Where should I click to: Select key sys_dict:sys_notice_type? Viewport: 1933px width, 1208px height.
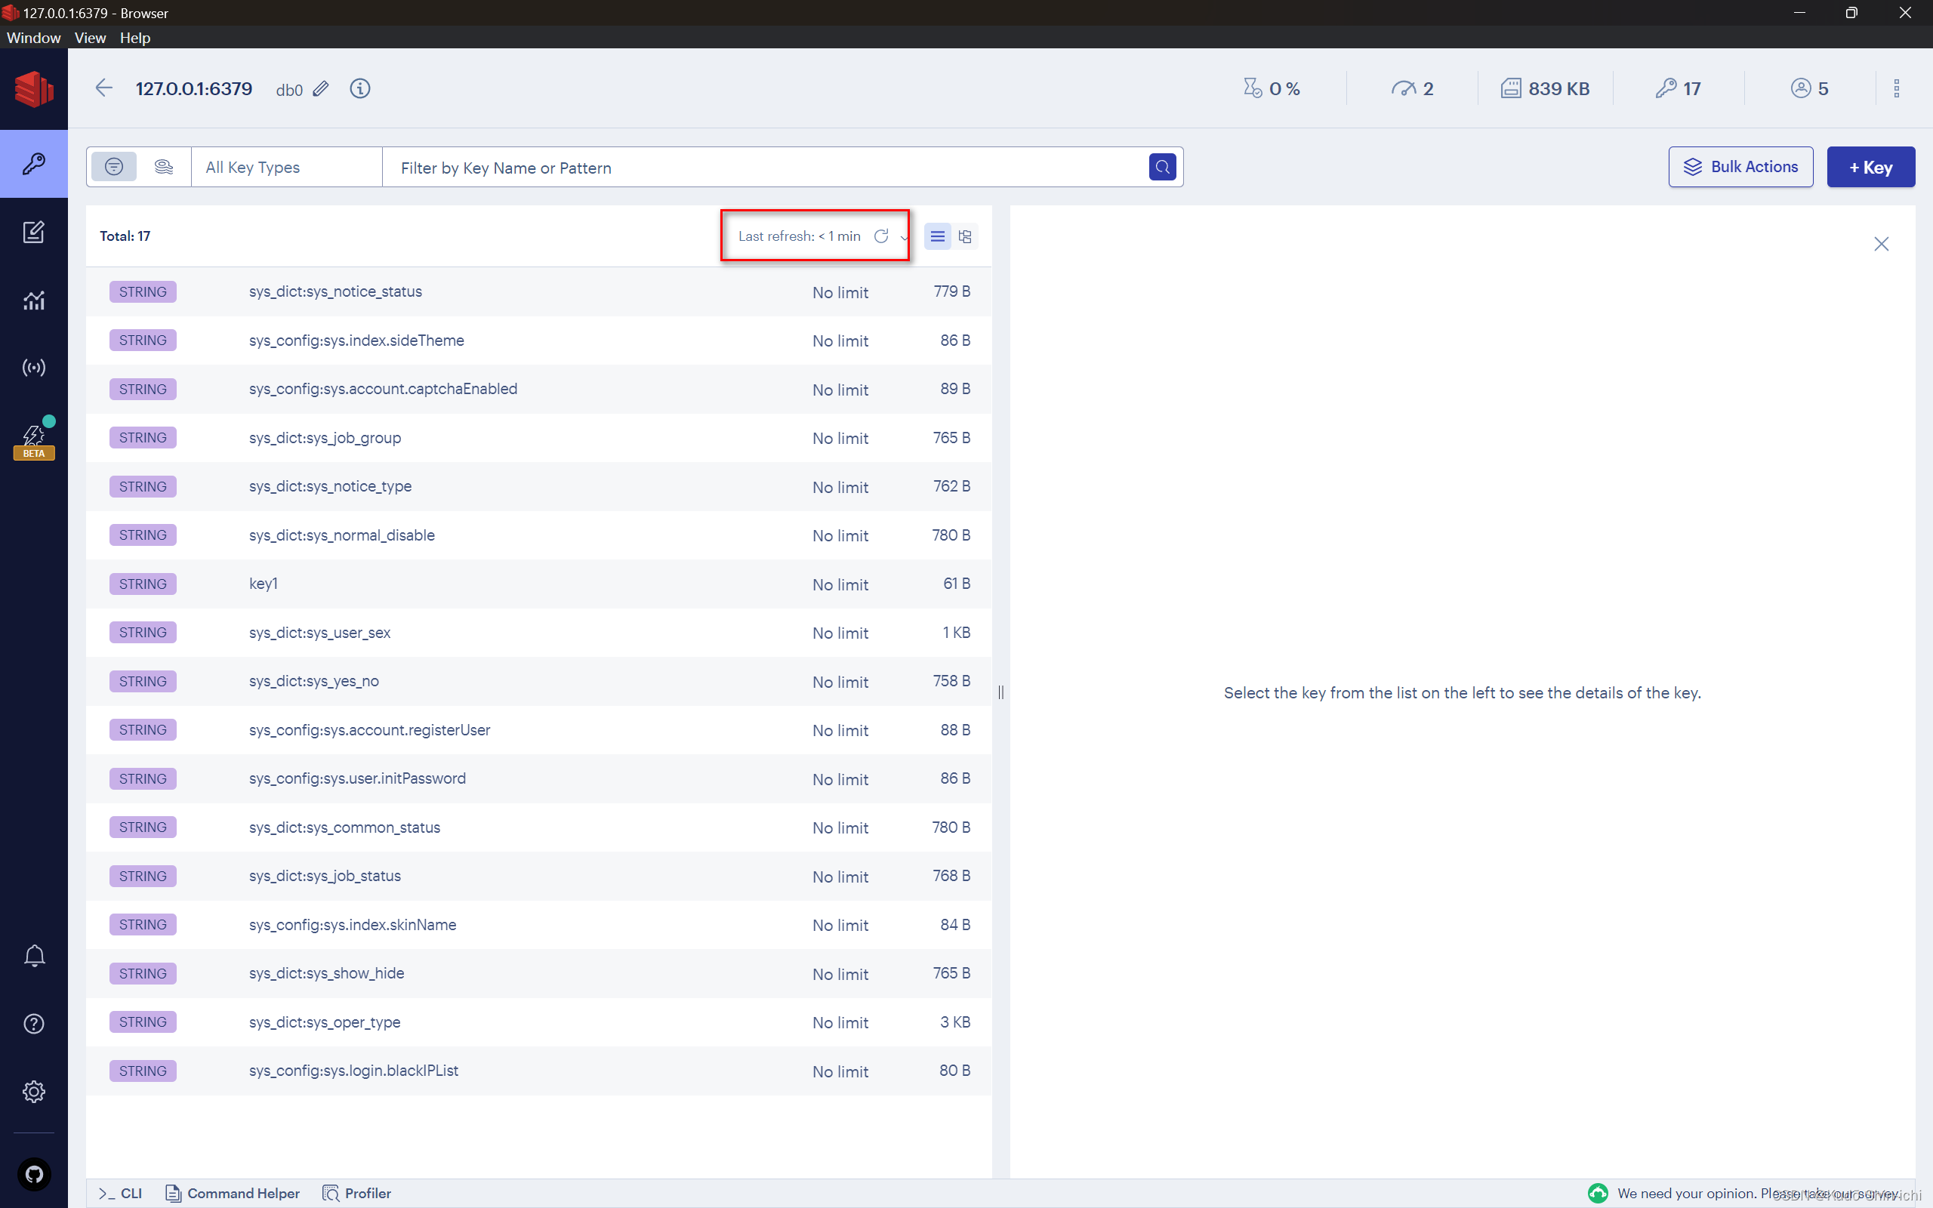click(x=539, y=486)
